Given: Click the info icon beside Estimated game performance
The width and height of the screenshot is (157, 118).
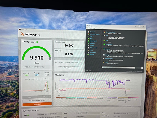Looking at the screenshot, I should click(81, 62).
